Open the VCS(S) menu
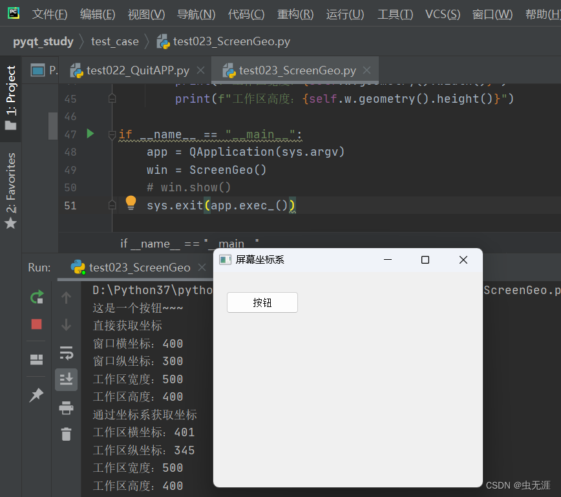This screenshot has height=497, width=561. tap(443, 14)
